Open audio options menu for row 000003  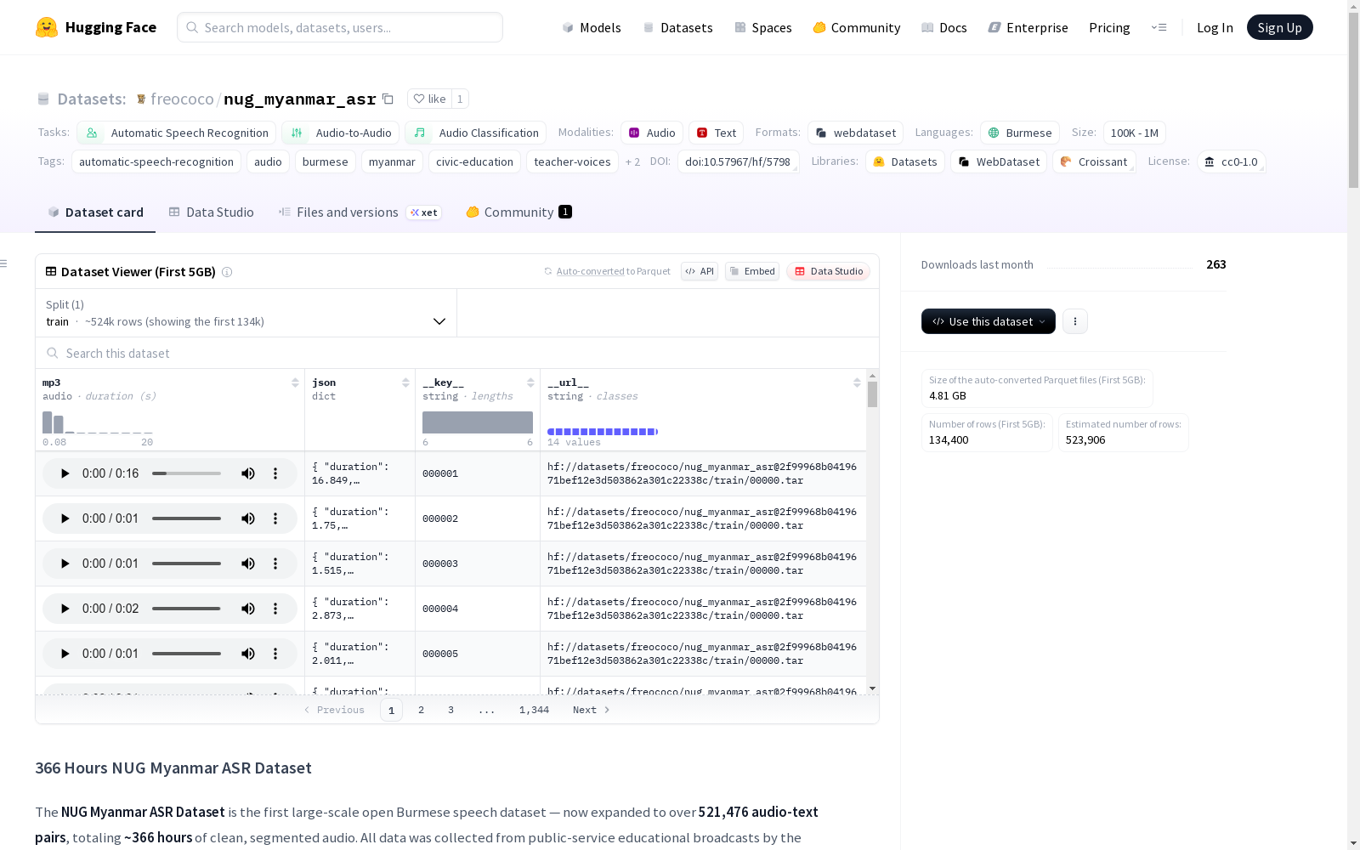tap(275, 564)
